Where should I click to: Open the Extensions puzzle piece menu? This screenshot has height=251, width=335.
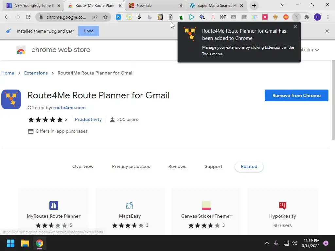pos(307,17)
